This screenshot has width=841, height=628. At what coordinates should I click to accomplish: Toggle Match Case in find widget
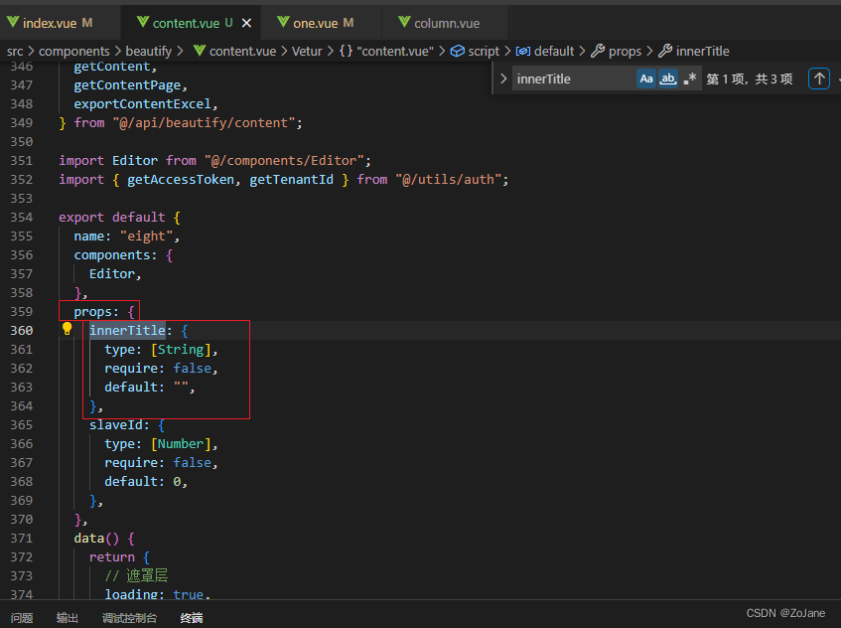coord(646,78)
